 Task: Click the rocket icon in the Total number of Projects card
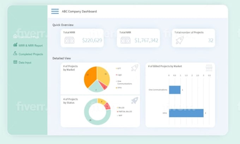coord(180,40)
